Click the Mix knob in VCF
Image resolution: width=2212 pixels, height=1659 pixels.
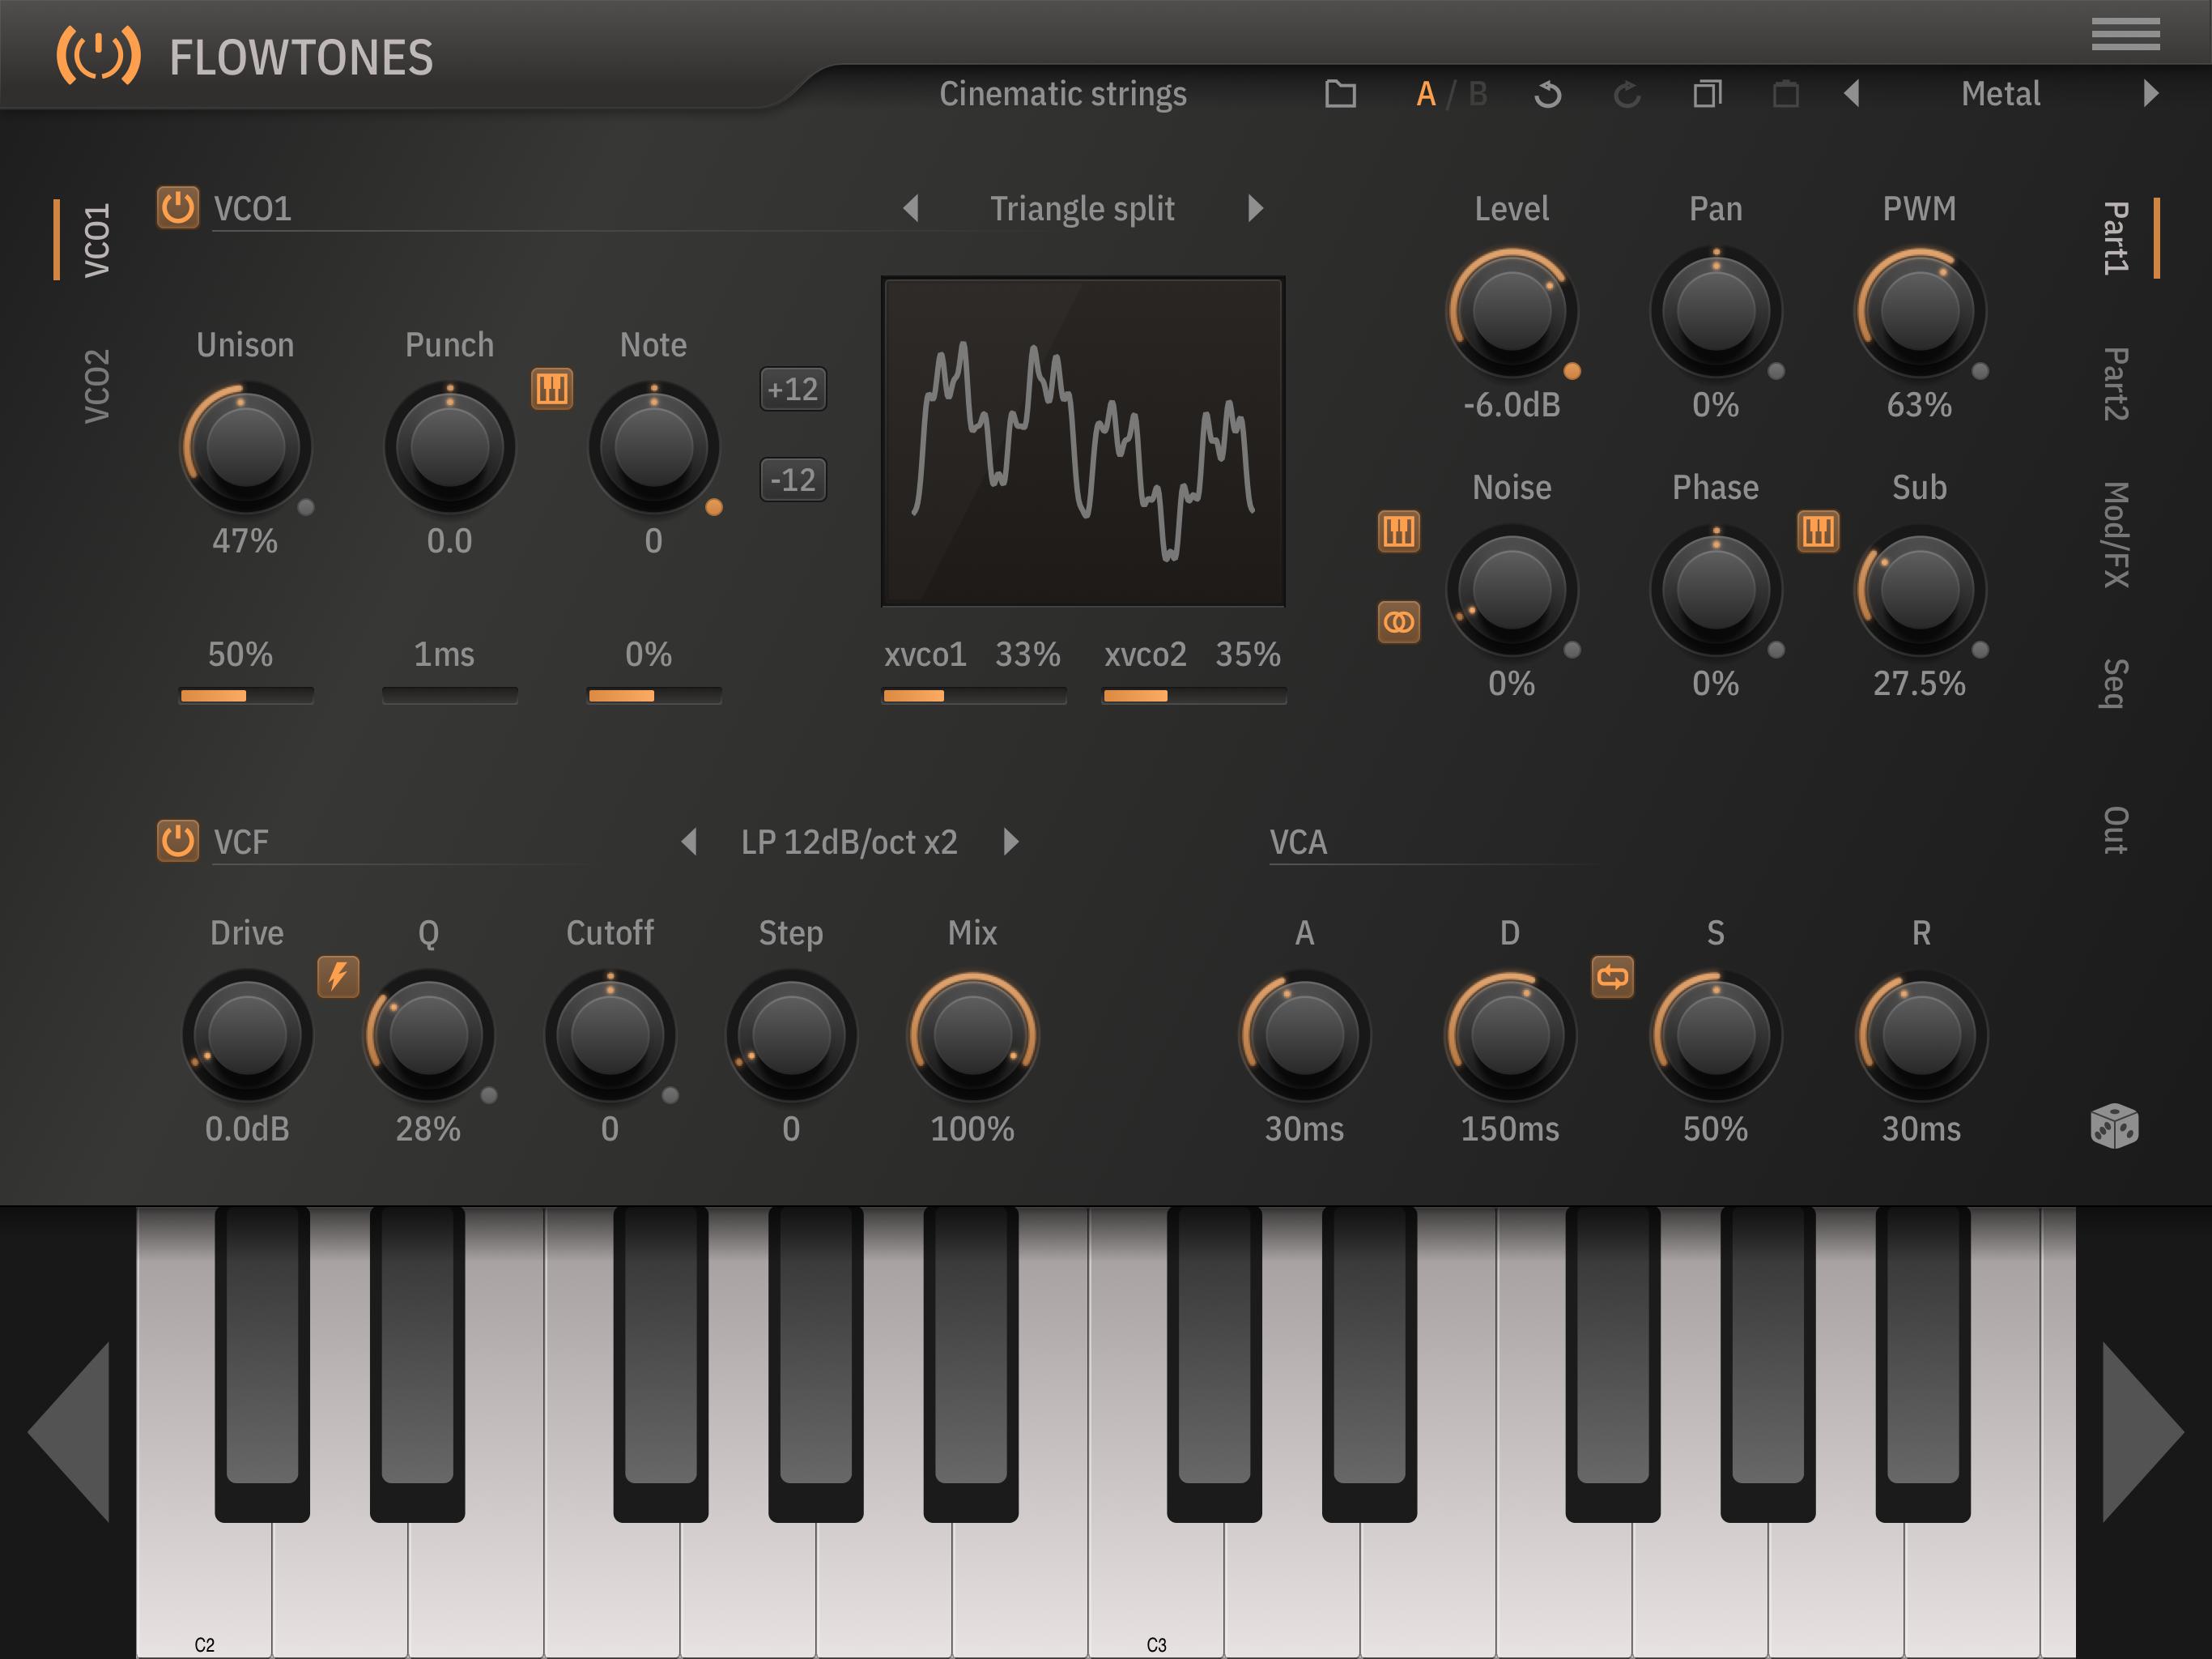pos(972,1034)
